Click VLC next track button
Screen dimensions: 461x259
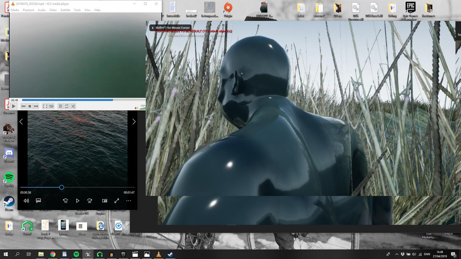36,106
